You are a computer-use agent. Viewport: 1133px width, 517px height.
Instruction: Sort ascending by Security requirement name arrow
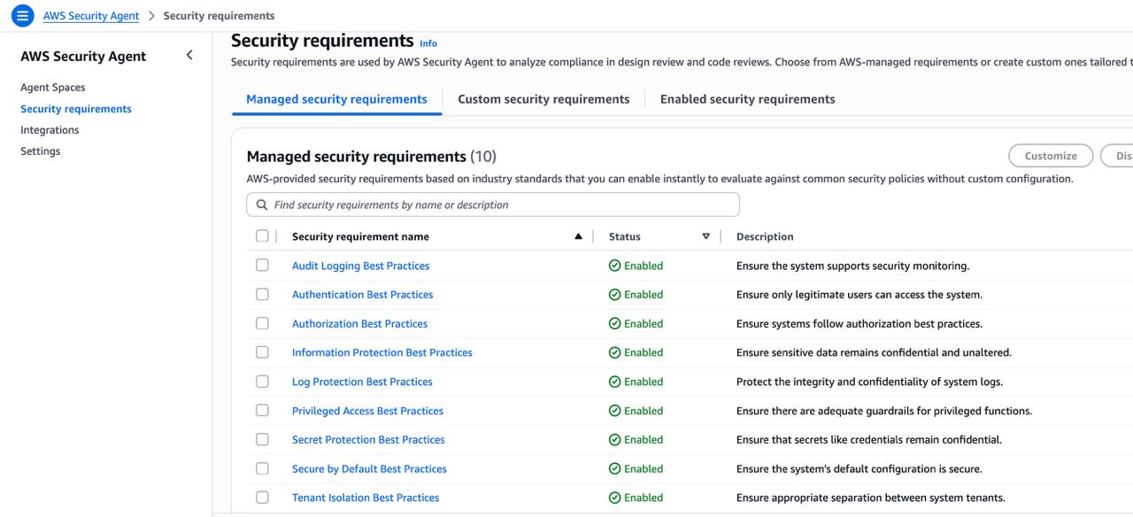578,236
